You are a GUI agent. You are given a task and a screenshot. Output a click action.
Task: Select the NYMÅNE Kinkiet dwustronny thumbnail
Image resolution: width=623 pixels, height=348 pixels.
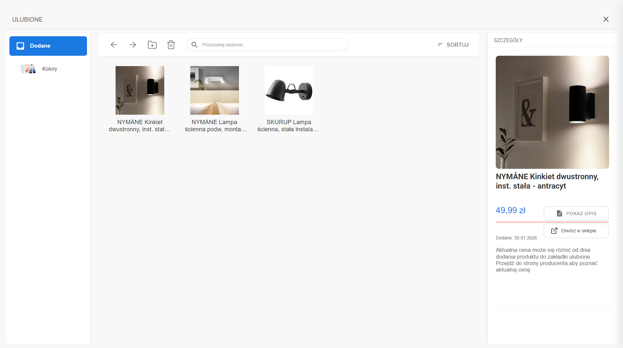pos(140,90)
